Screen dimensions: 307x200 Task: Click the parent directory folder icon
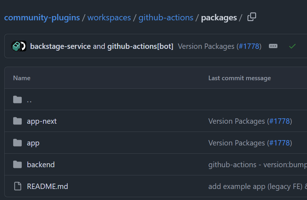click(17, 99)
